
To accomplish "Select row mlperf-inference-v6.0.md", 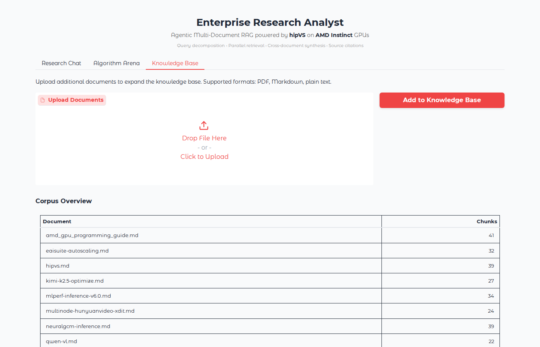I will (270, 296).
